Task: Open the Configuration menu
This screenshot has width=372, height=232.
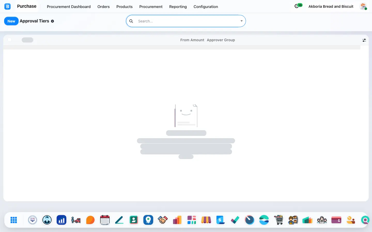Action: point(206,7)
